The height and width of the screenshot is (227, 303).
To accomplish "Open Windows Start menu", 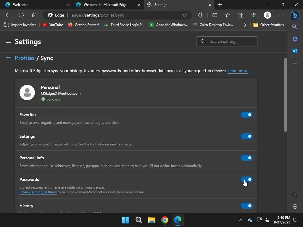I will pos(125,220).
